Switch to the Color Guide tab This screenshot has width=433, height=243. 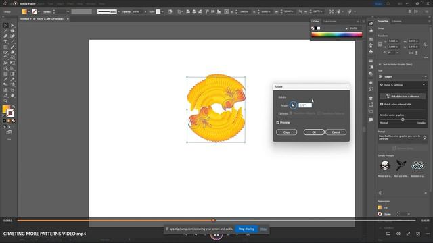click(329, 21)
